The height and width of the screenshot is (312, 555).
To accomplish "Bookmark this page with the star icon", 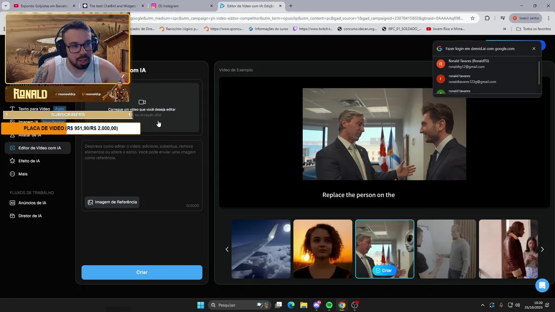I will (473, 18).
